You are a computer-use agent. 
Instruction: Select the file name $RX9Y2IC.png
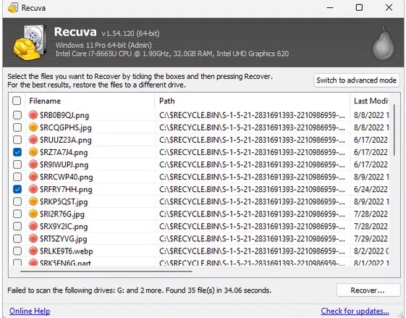click(64, 227)
